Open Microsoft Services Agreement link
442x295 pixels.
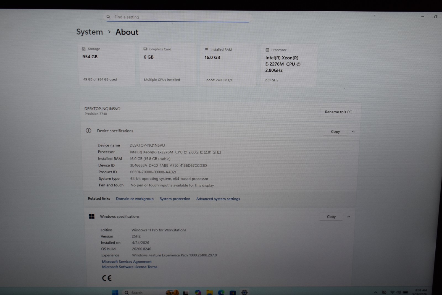point(127,262)
